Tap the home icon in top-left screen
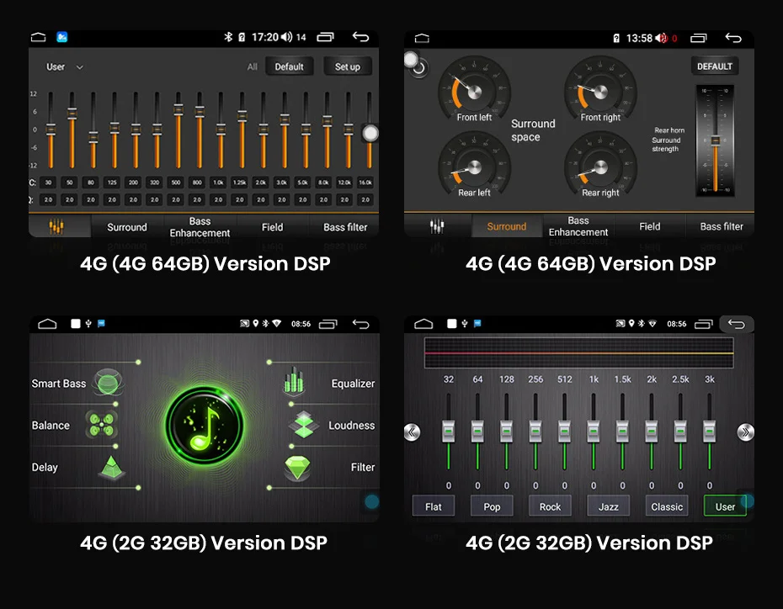The width and height of the screenshot is (783, 609). (39, 37)
